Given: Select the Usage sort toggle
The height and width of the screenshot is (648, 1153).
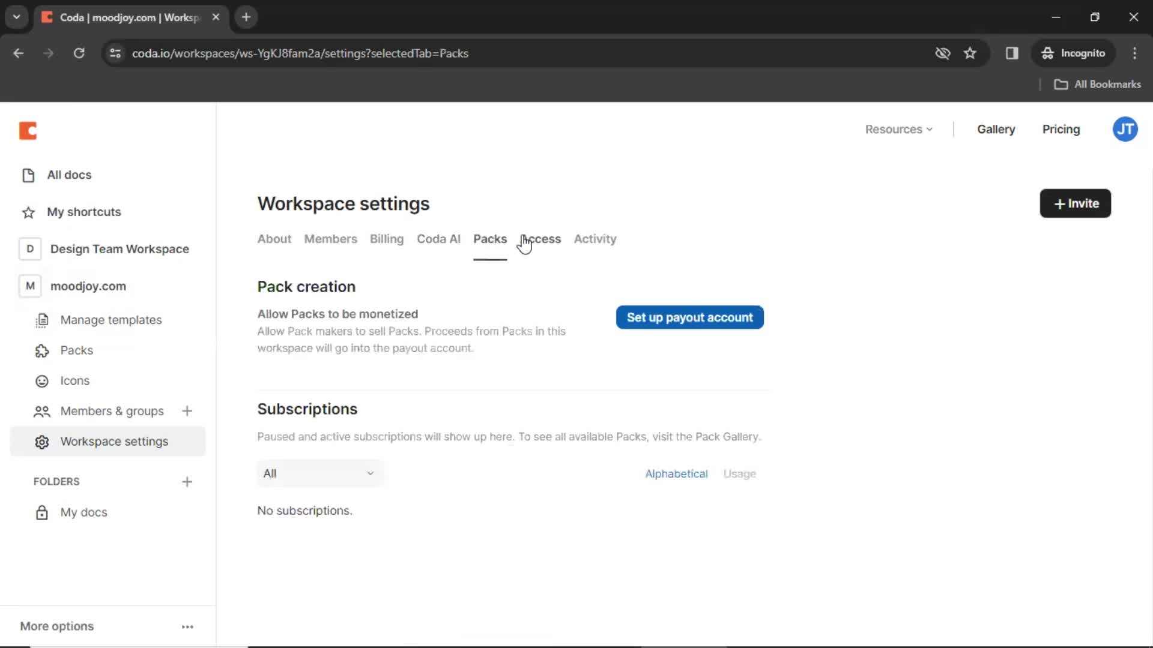Looking at the screenshot, I should [739, 473].
